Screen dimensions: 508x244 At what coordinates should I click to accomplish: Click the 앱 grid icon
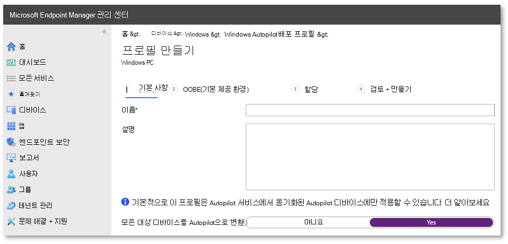click(11, 126)
